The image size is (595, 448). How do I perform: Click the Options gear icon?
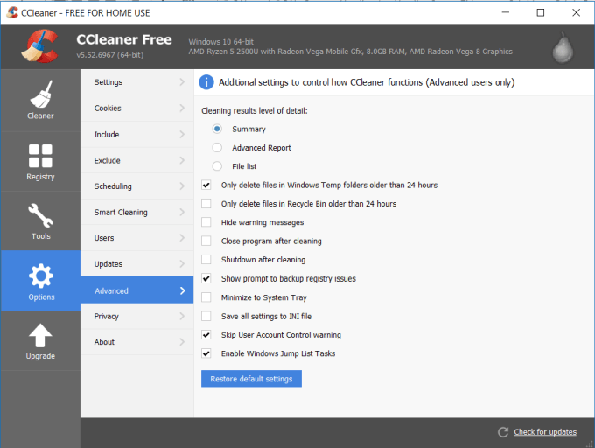[40, 276]
